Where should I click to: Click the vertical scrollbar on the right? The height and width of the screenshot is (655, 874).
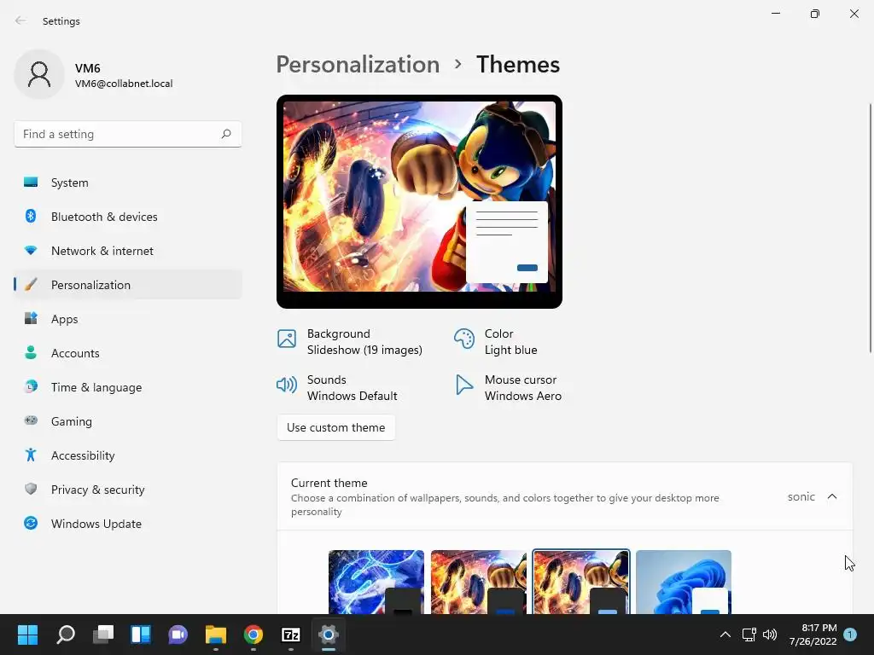(870, 228)
